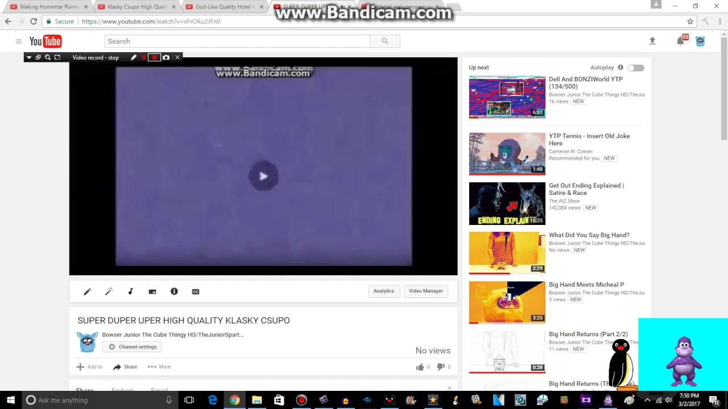728x409 pixels.
Task: Open the Analytics button
Action: 383,291
